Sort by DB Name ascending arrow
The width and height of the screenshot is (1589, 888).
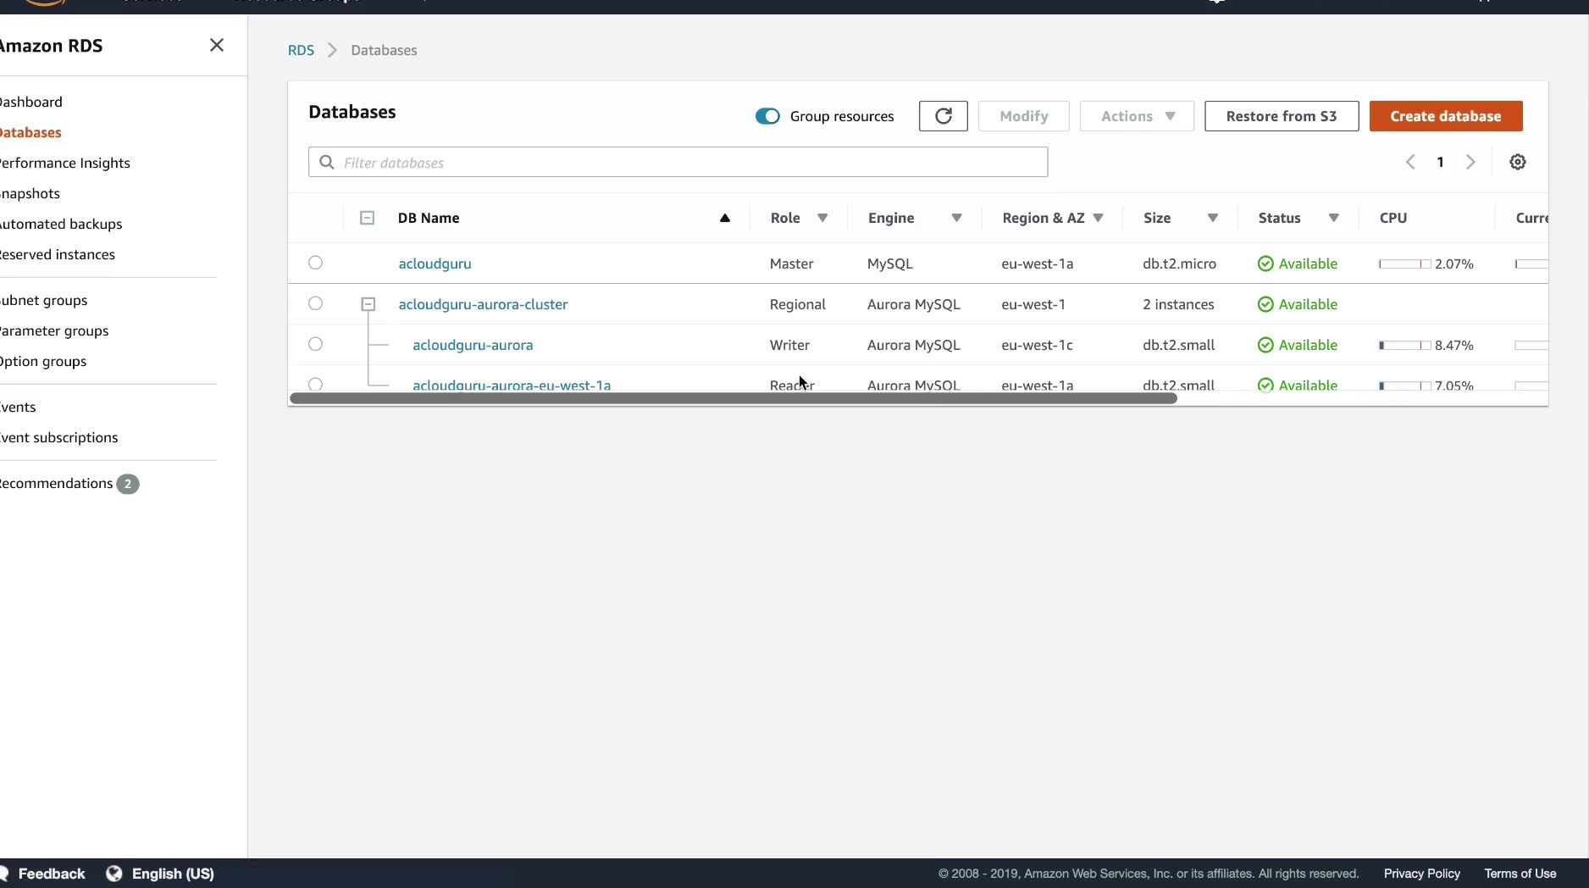pyautogui.click(x=725, y=218)
